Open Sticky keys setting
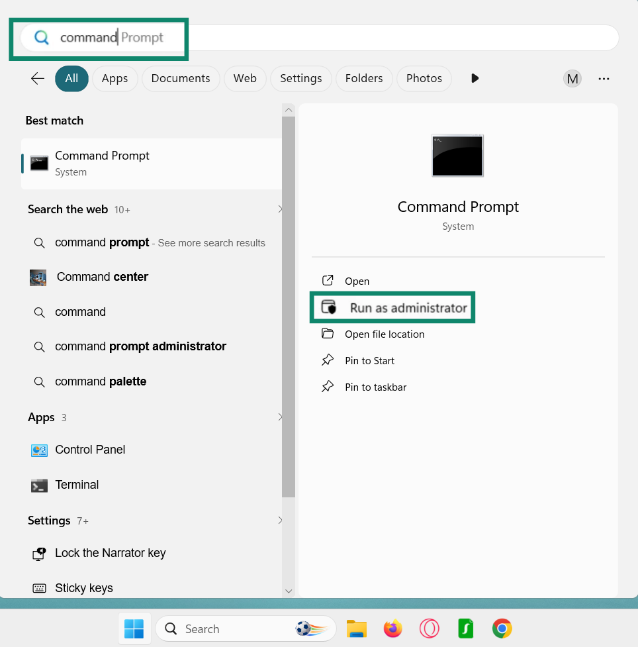The height and width of the screenshot is (647, 638). (x=152, y=588)
